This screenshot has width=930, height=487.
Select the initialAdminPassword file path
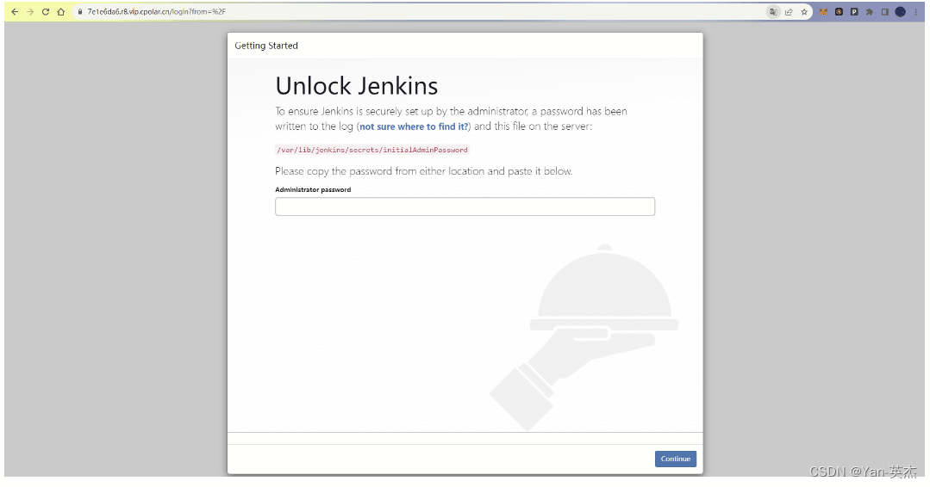click(x=371, y=151)
